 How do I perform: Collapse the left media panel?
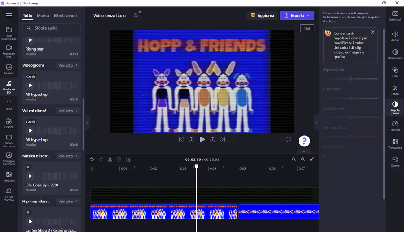[88, 123]
